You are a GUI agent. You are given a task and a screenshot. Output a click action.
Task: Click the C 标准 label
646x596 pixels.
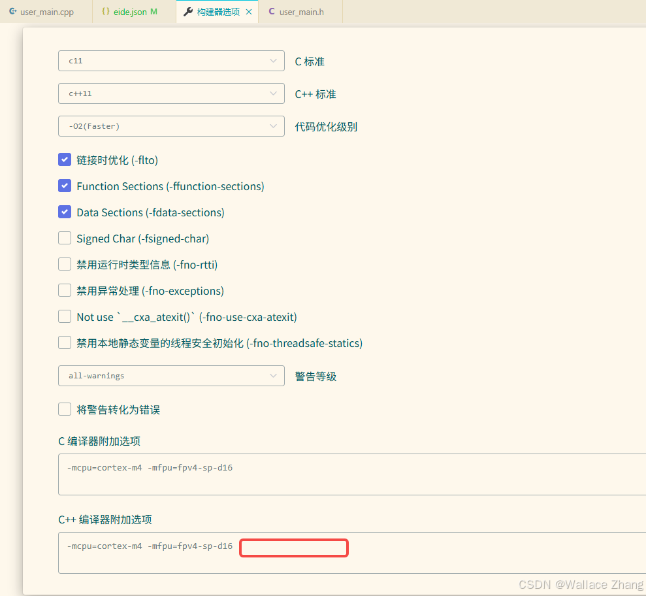coord(310,61)
